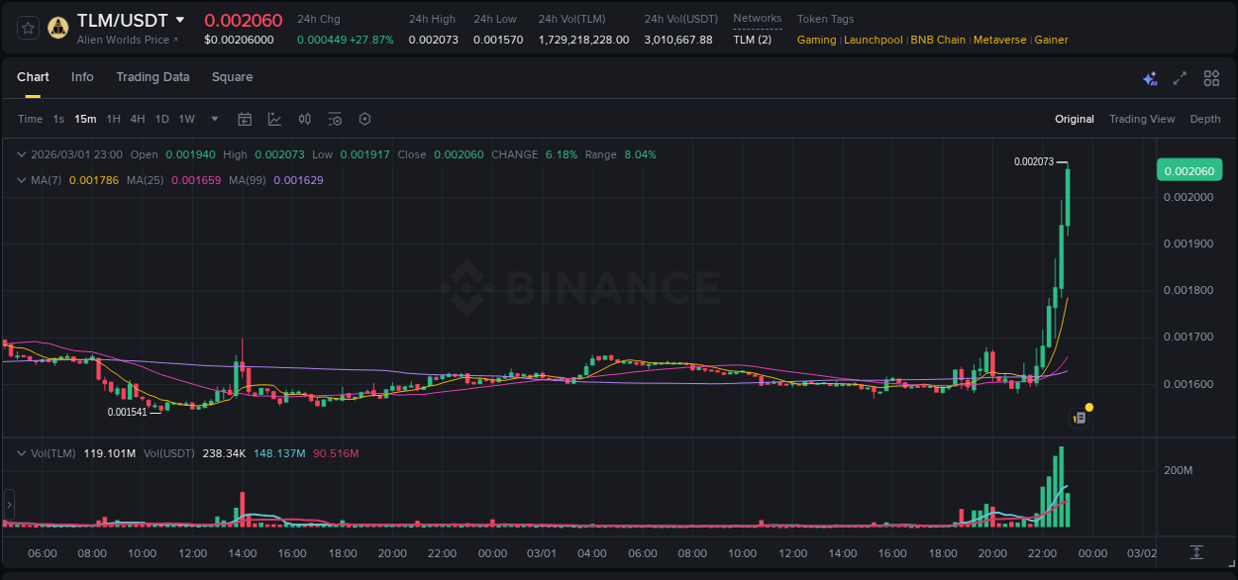Screen dimensions: 1238x580
Task: Select the 1D timeframe
Action: pyautogui.click(x=161, y=119)
